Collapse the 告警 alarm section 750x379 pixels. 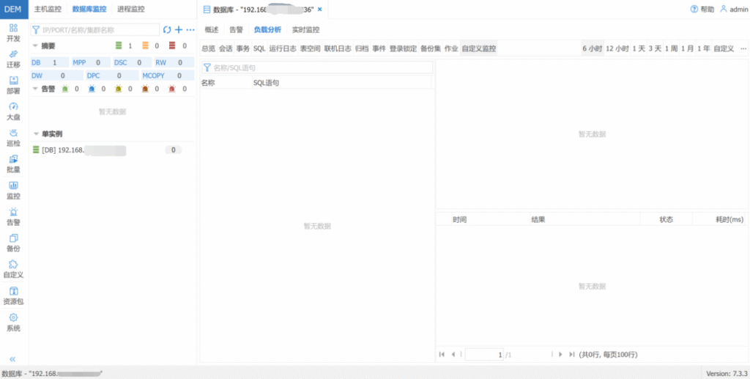(35, 89)
